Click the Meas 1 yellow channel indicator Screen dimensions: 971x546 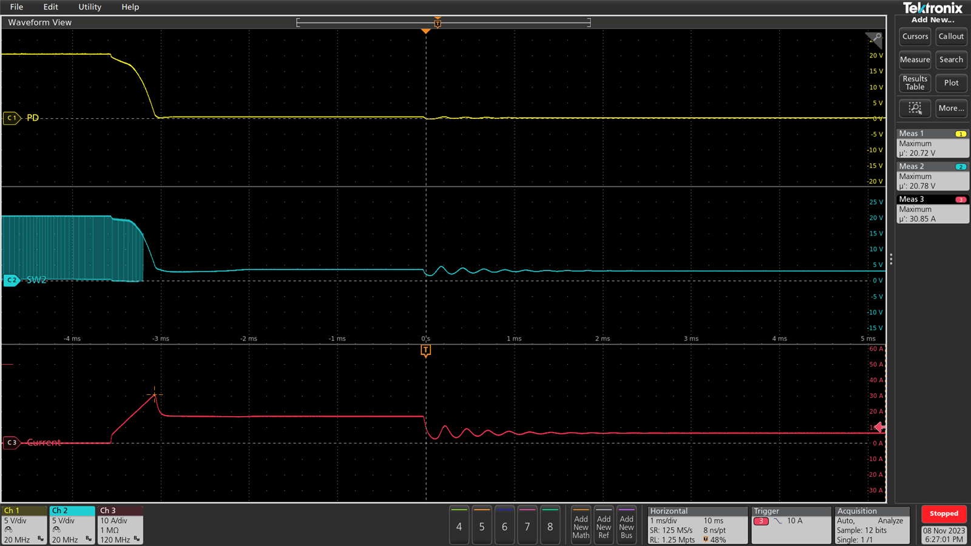point(961,134)
